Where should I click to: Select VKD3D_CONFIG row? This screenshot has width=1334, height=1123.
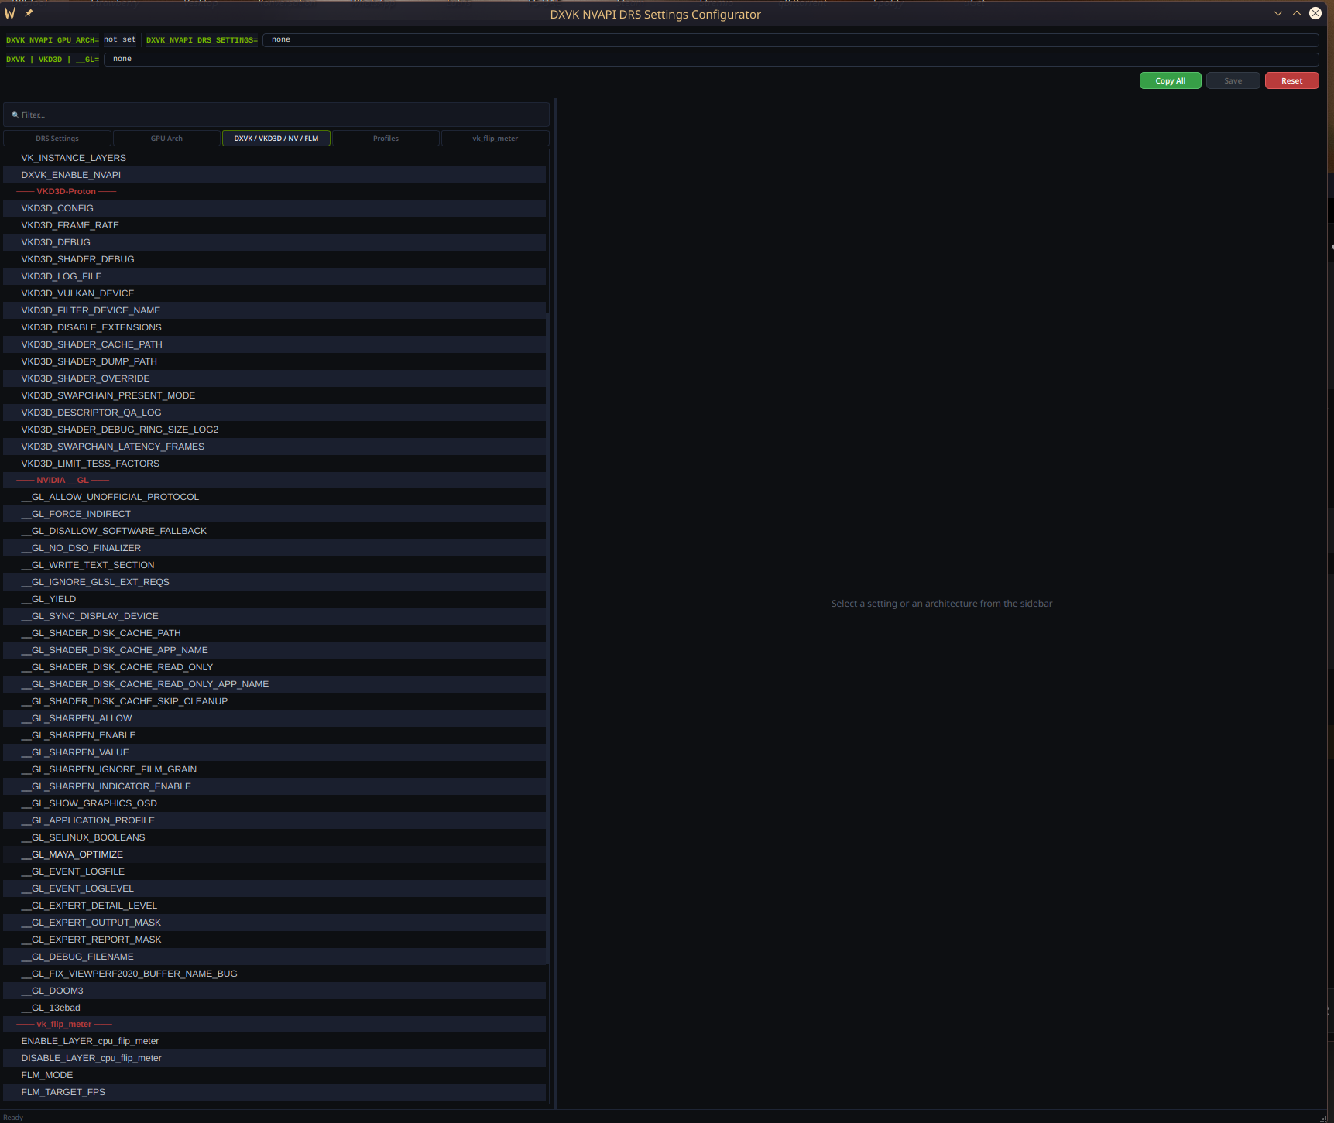click(x=275, y=208)
